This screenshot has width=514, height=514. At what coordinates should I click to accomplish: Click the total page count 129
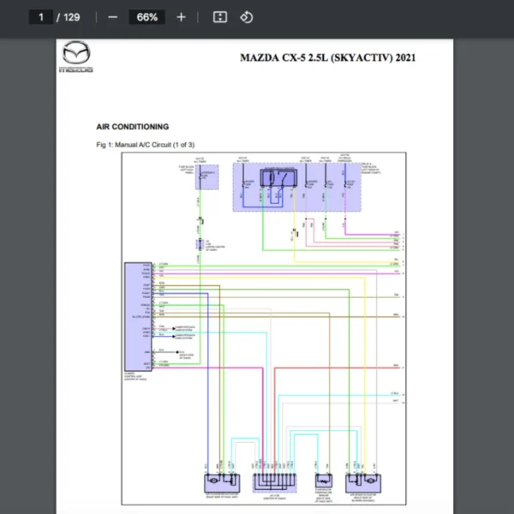click(72, 17)
